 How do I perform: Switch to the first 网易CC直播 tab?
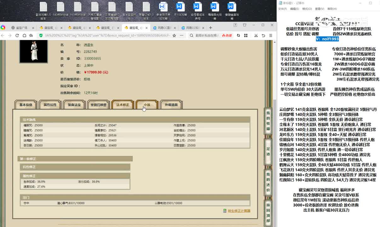[x=164, y=28]
